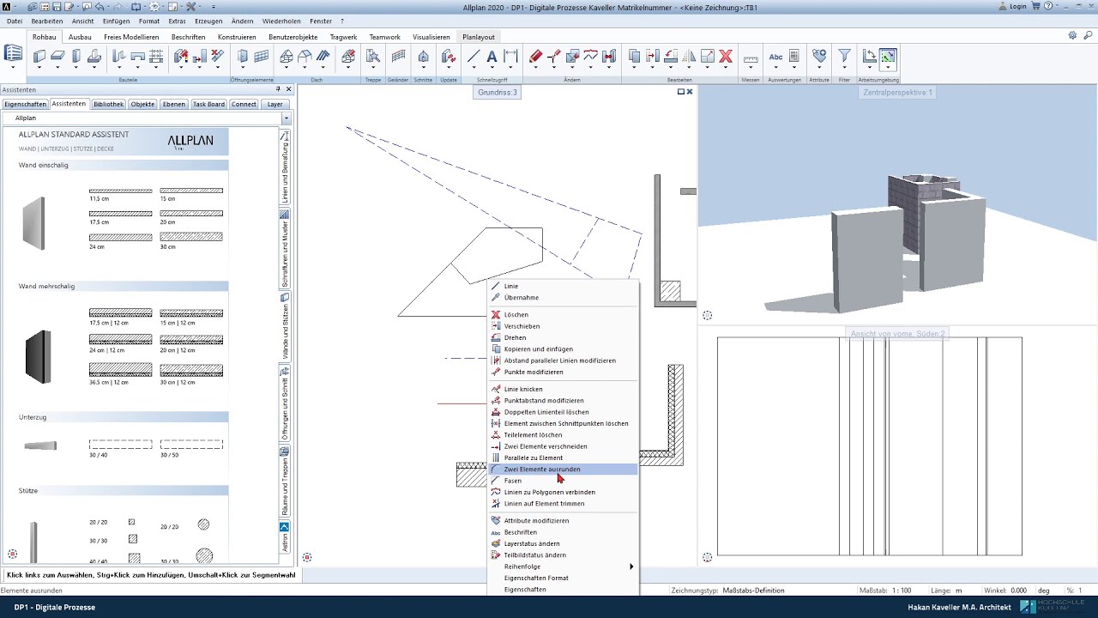
Task: Open dropdown arrow below Wall tool
Action: click(x=39, y=69)
